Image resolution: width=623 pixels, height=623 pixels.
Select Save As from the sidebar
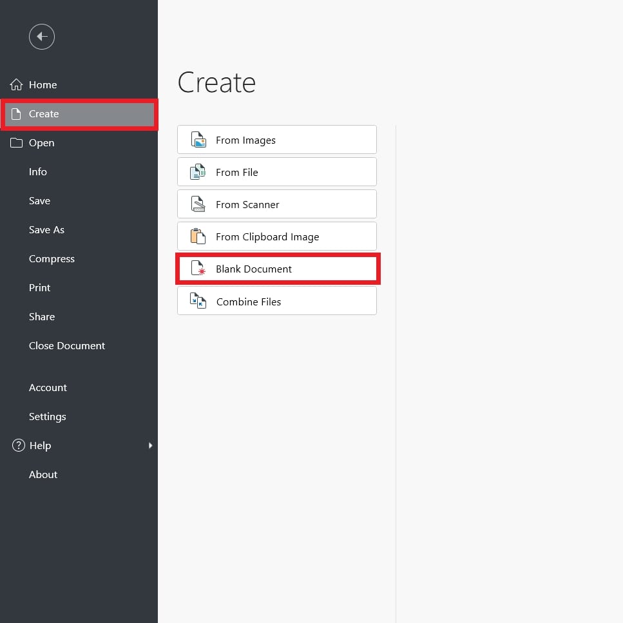point(46,229)
